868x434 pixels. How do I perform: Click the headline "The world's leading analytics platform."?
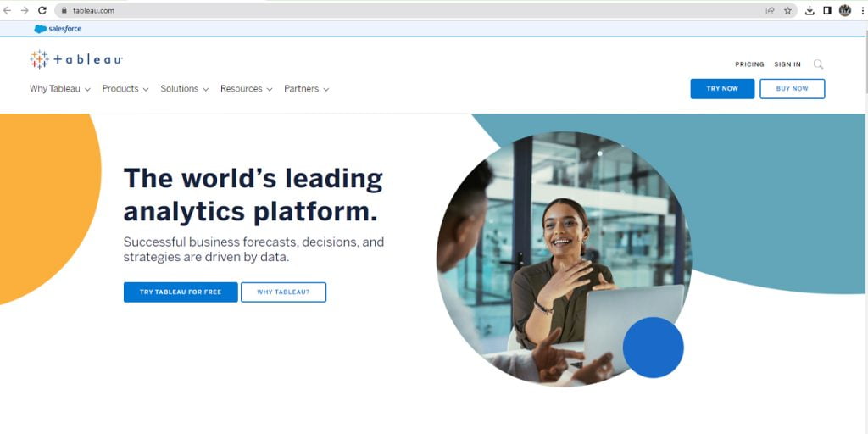pyautogui.click(x=253, y=194)
